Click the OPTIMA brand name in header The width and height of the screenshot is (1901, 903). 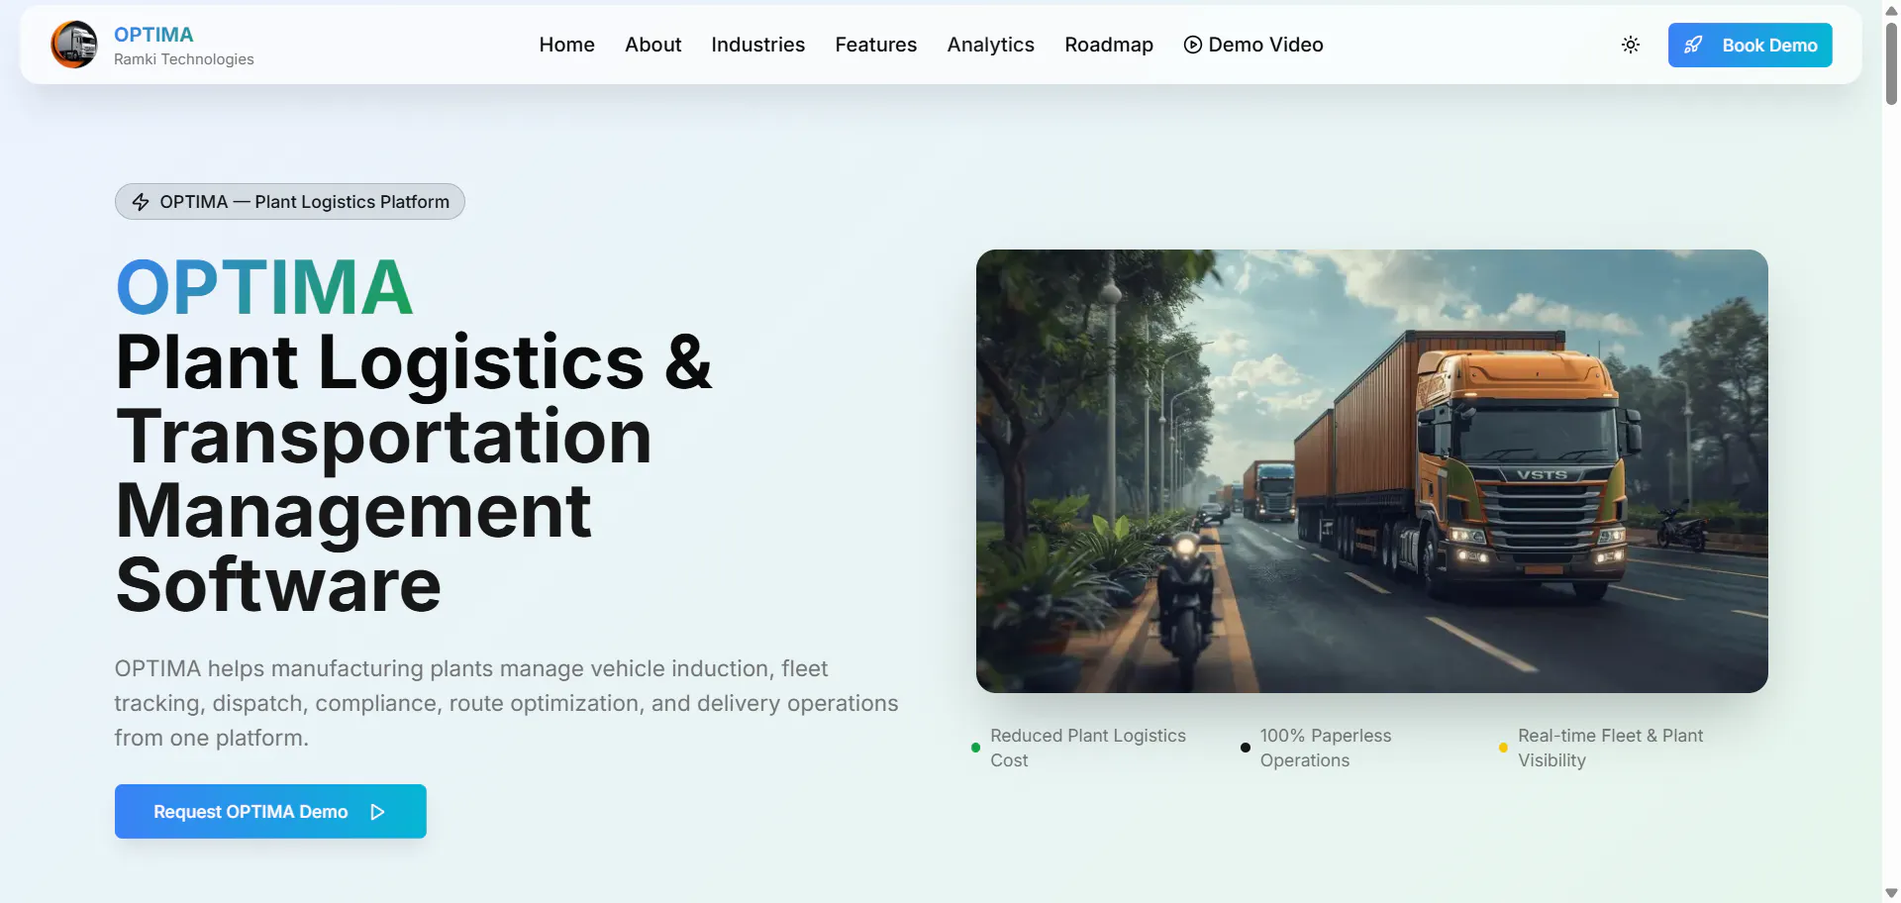(x=153, y=35)
